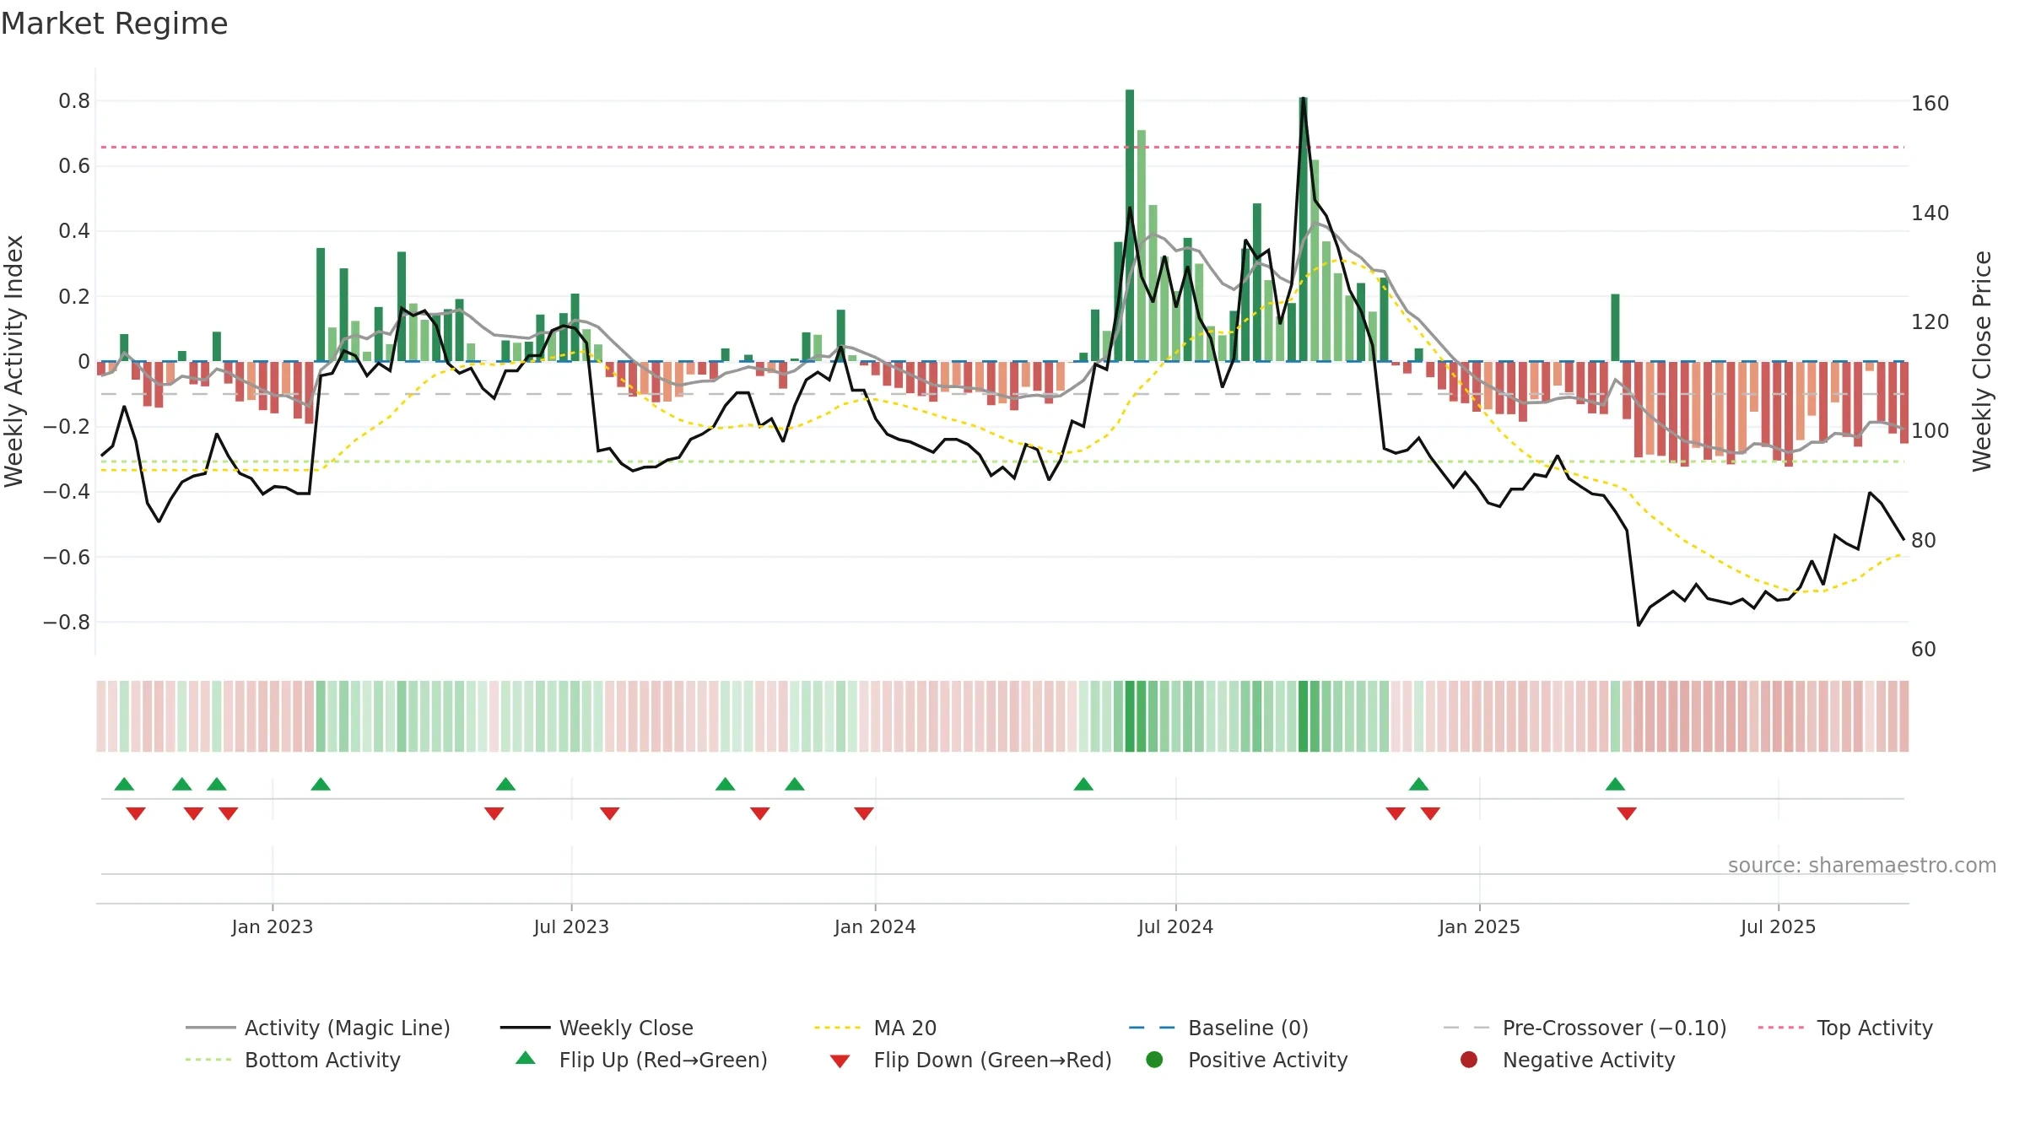The width and height of the screenshot is (2025, 1139).
Task: Toggle the Top Activity legend entry
Action: (1845, 1028)
